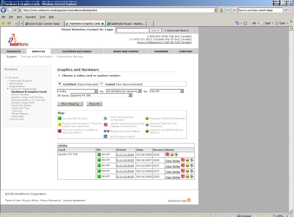The width and height of the screenshot is (294, 217).
Task: Click the page zoom level 100% control
Action: (280, 216)
